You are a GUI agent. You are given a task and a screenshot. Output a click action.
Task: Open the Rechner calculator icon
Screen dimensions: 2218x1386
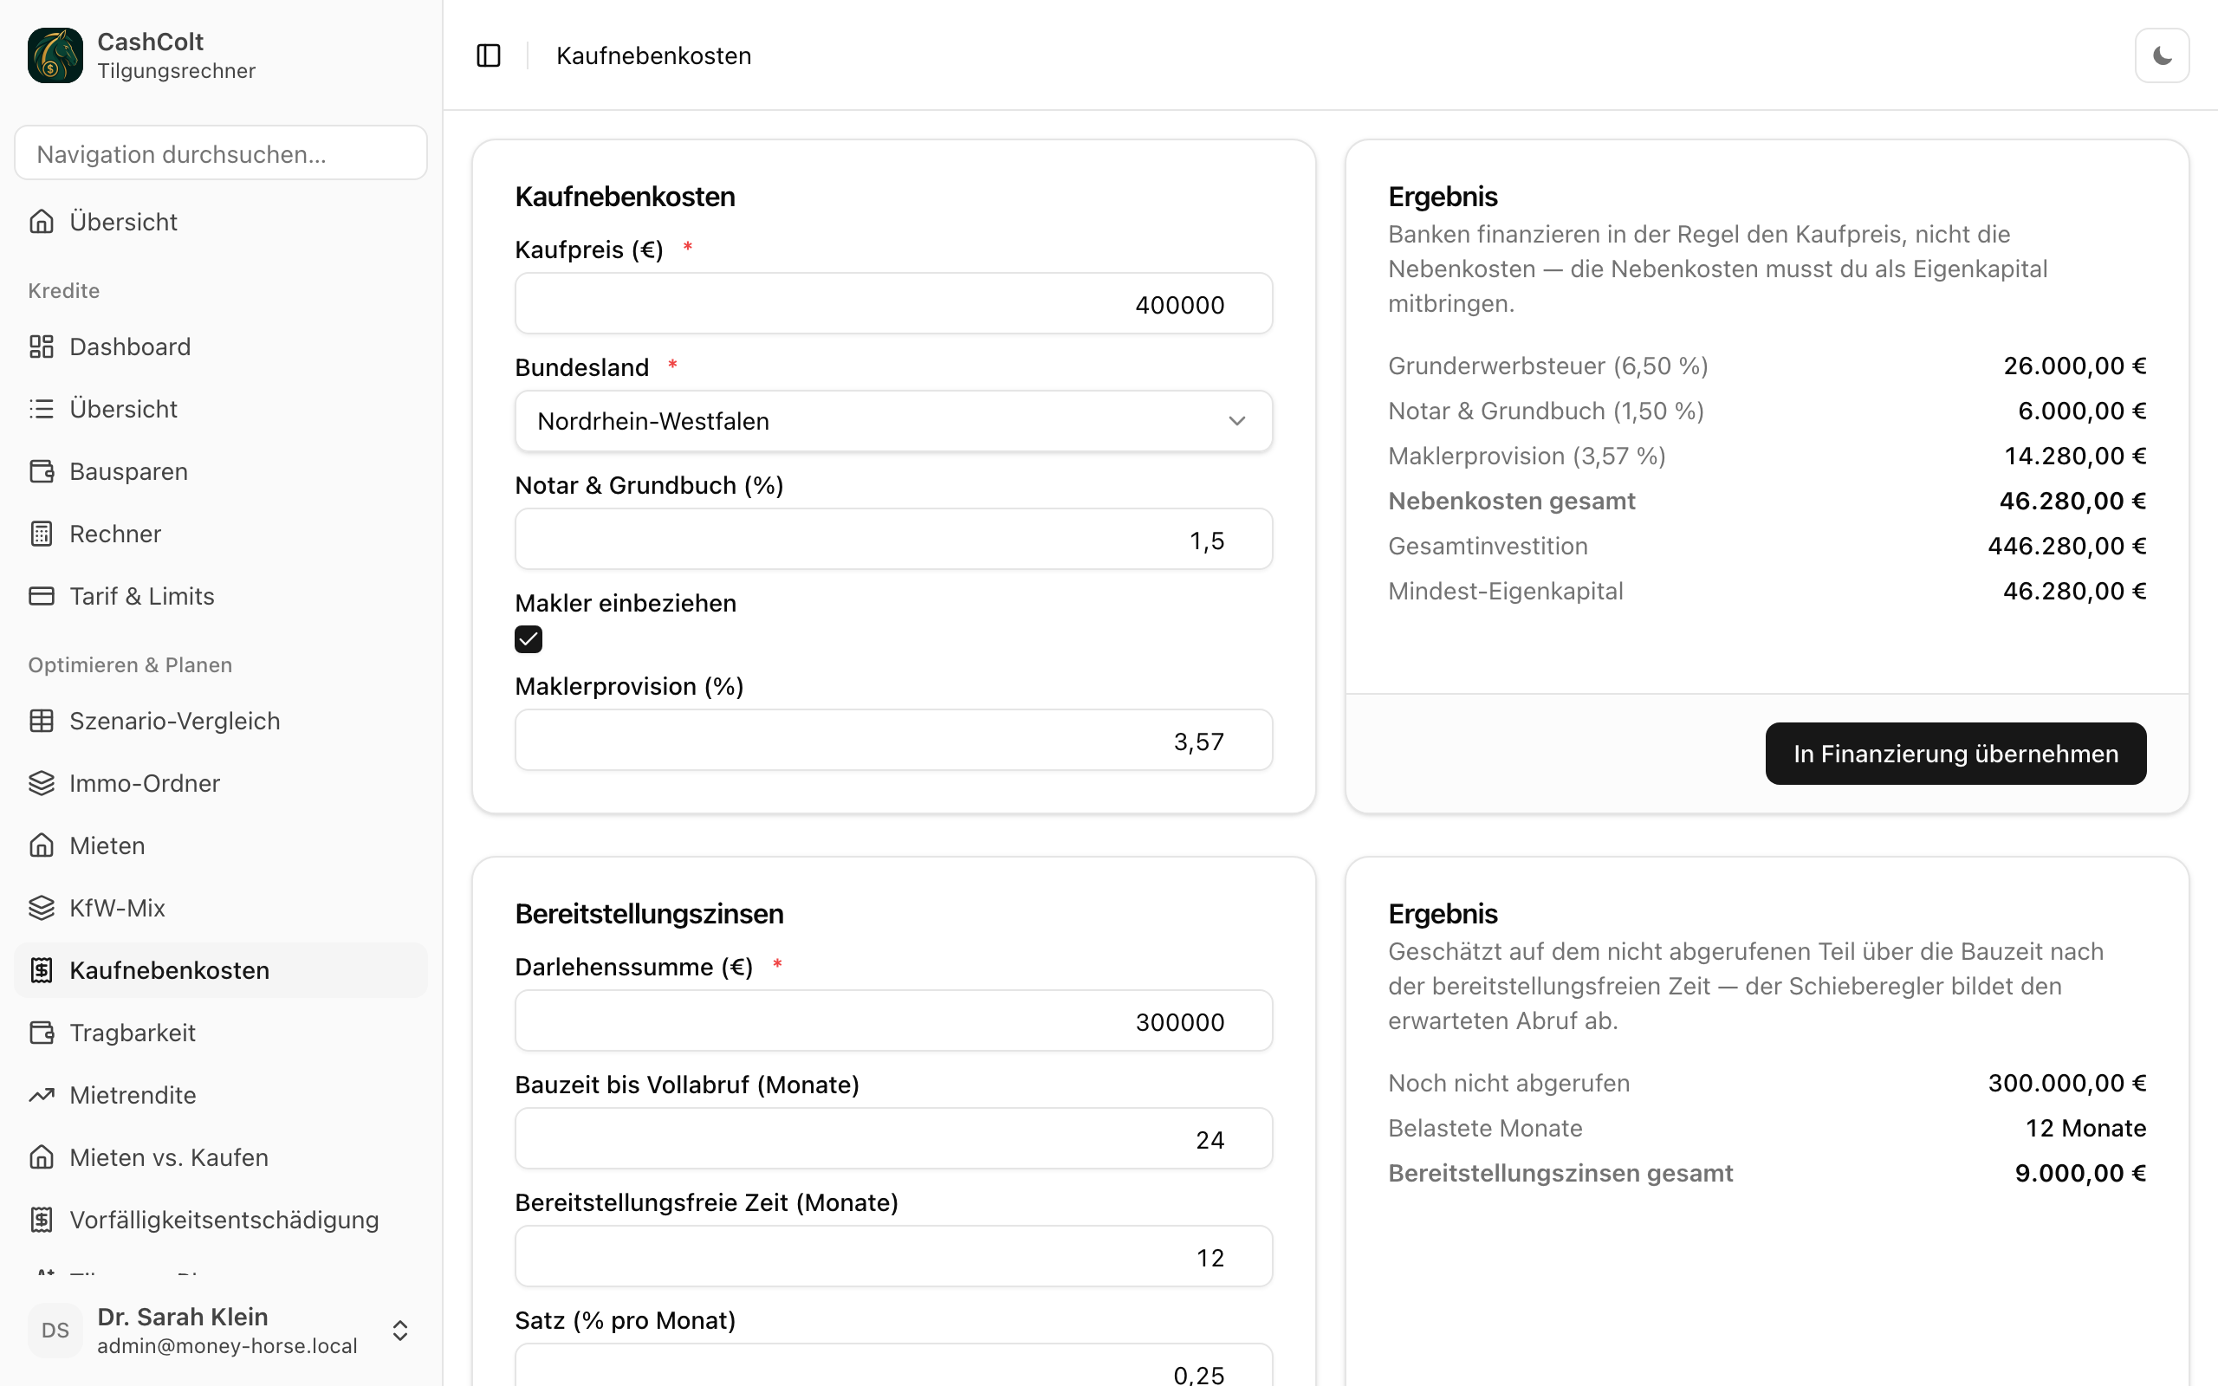pyautogui.click(x=42, y=534)
